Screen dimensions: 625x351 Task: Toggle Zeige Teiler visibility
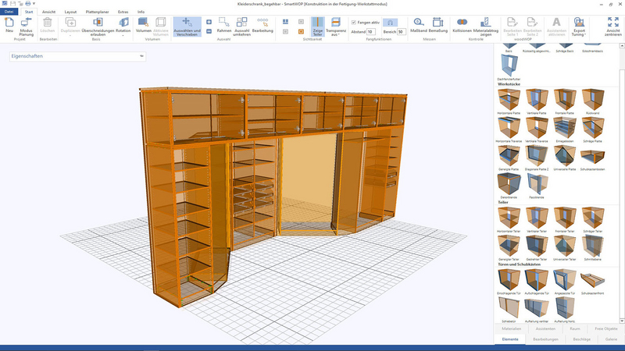pyautogui.click(x=317, y=27)
